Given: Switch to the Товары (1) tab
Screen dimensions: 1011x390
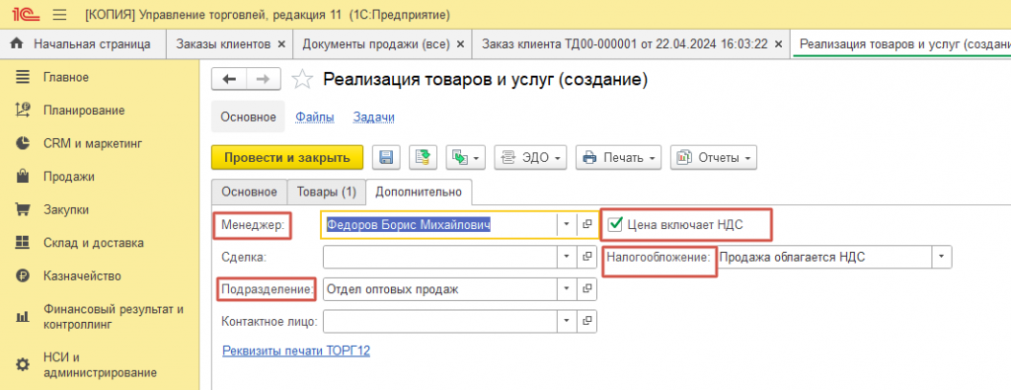Looking at the screenshot, I should [x=326, y=193].
